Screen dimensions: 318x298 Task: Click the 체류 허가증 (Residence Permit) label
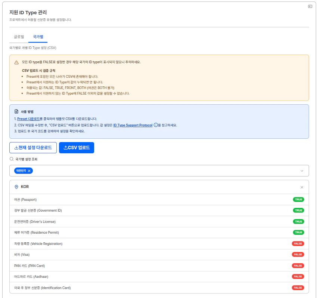37,233
